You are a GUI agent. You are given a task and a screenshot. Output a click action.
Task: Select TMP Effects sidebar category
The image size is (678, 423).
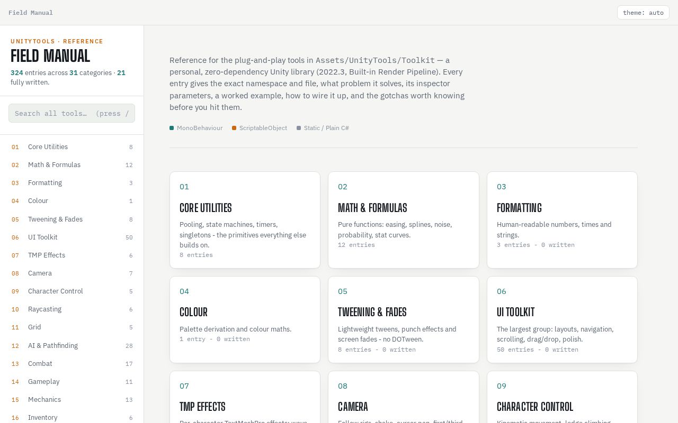tap(72, 255)
